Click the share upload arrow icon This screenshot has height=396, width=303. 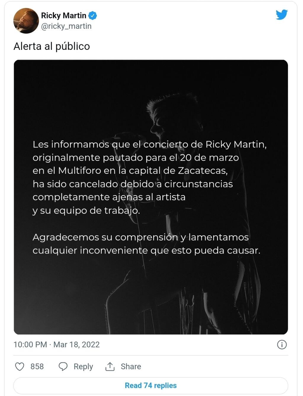(110, 367)
